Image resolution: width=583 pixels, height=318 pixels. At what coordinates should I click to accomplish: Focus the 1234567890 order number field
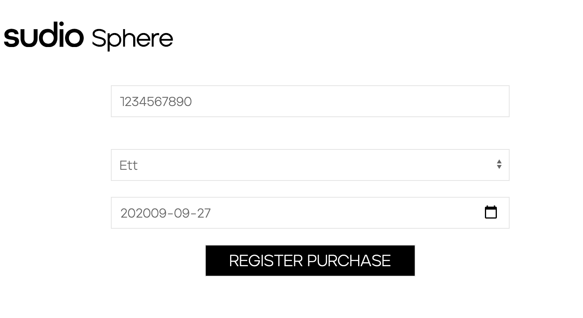coord(310,101)
